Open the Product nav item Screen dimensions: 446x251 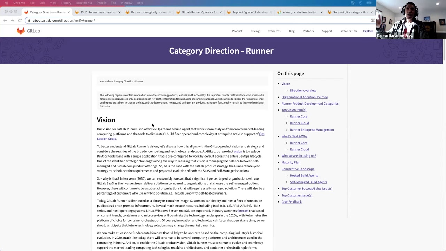tap(237, 31)
